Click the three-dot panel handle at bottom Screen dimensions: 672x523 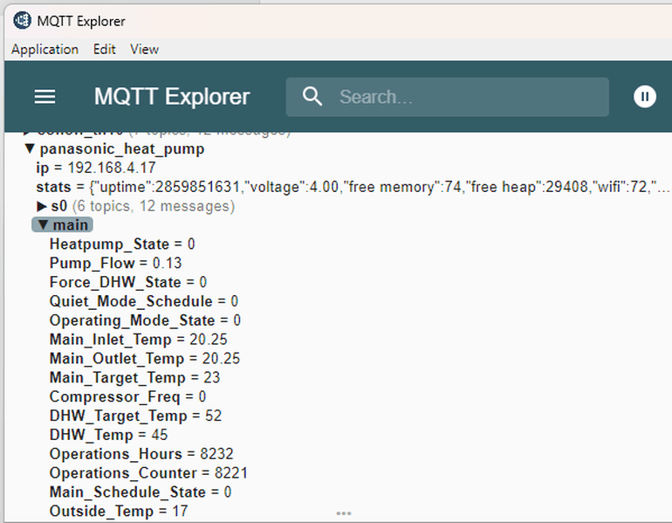click(x=344, y=513)
